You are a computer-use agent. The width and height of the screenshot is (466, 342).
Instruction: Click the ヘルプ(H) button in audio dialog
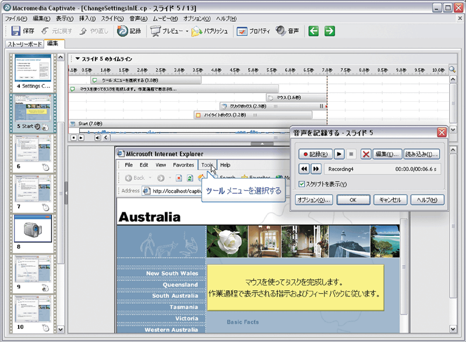coord(428,200)
